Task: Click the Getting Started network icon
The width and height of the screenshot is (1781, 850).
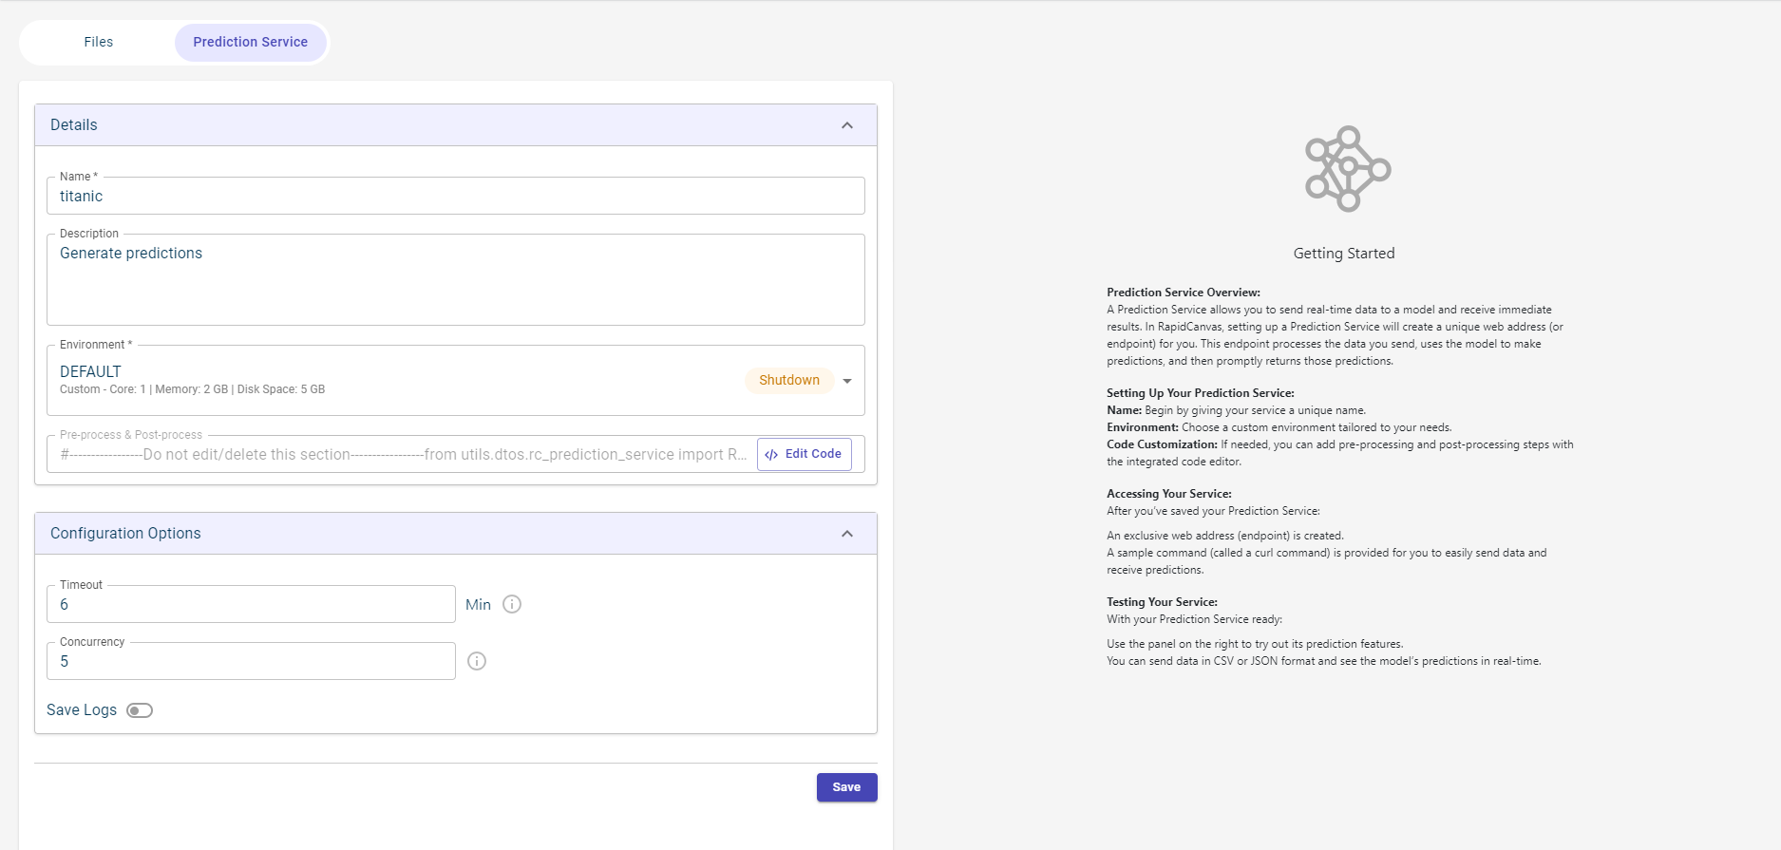Action: (1347, 169)
